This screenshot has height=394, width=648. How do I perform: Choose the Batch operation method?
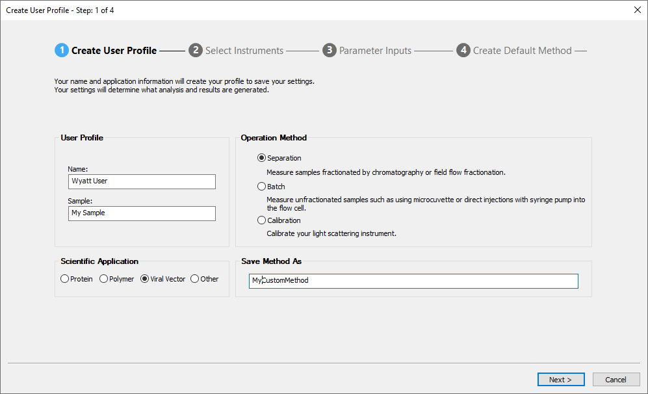tap(262, 187)
